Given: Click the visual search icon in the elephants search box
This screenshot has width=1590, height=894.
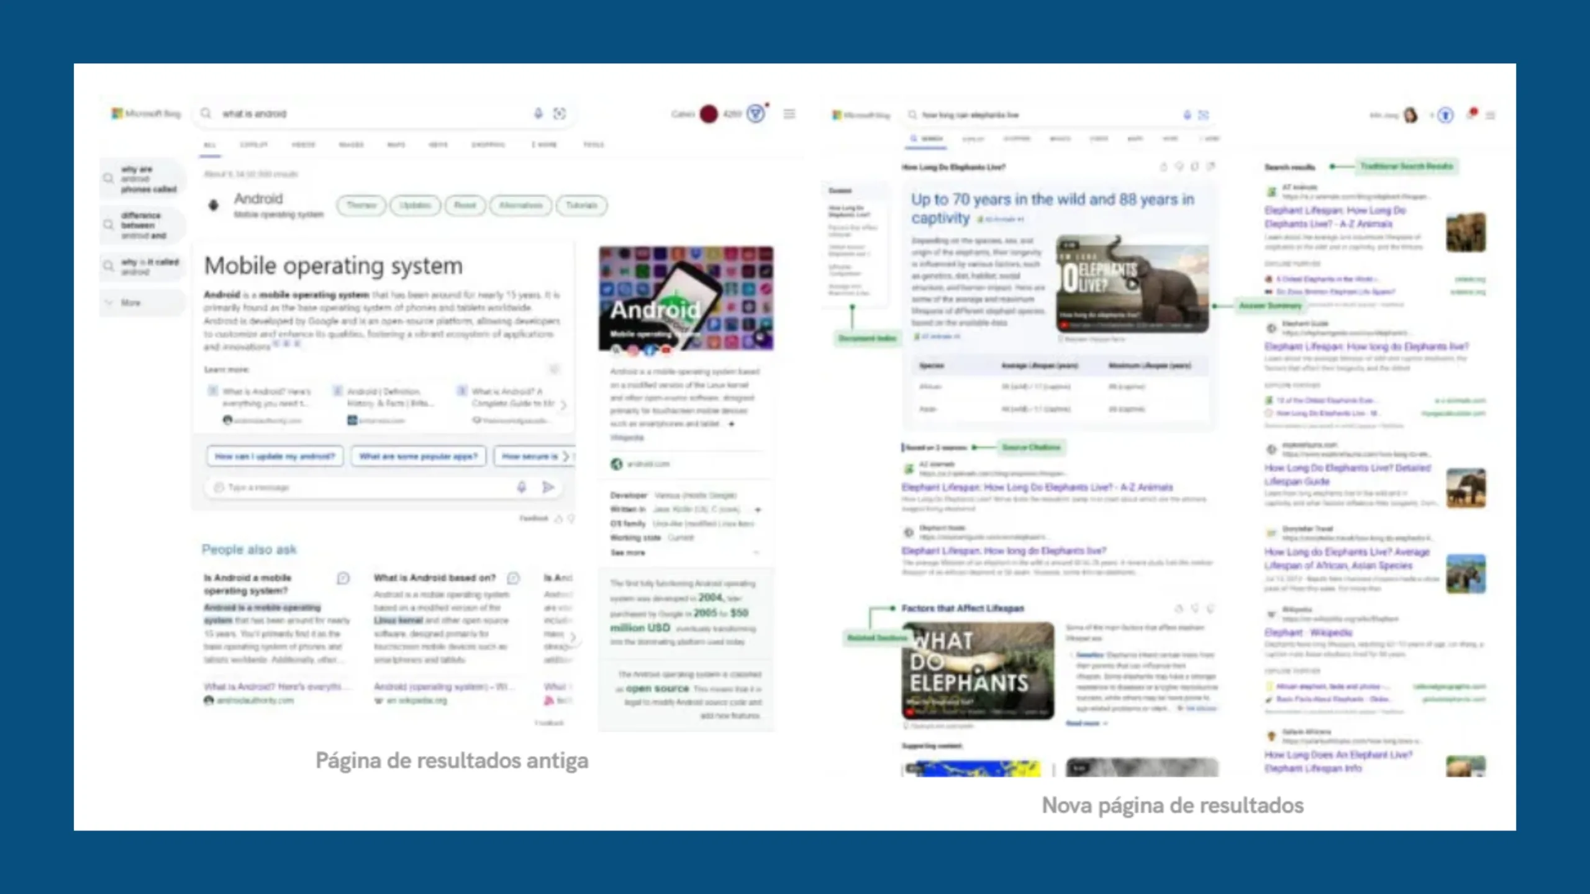Looking at the screenshot, I should (x=1204, y=115).
